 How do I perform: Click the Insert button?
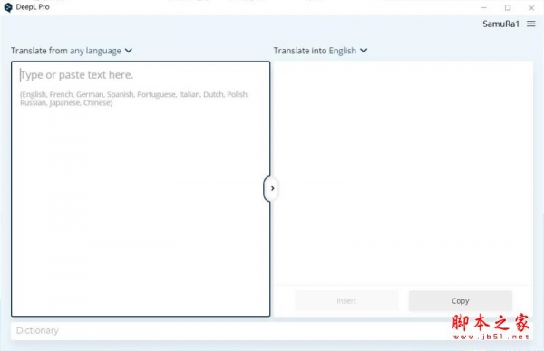346,301
